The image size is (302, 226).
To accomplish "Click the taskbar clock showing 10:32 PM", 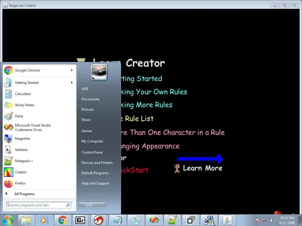I will 287,220.
